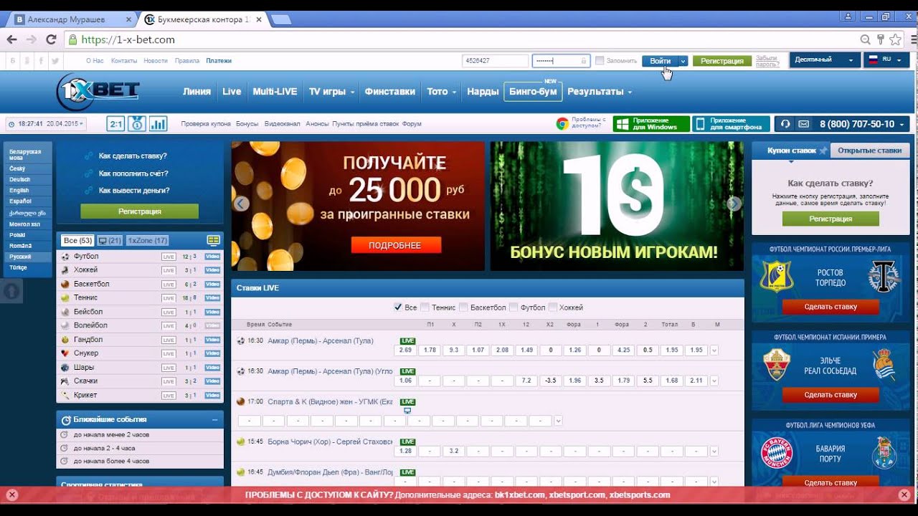Click LIVE badge in Баскетбол row
Image resolution: width=918 pixels, height=516 pixels.
[x=169, y=285]
